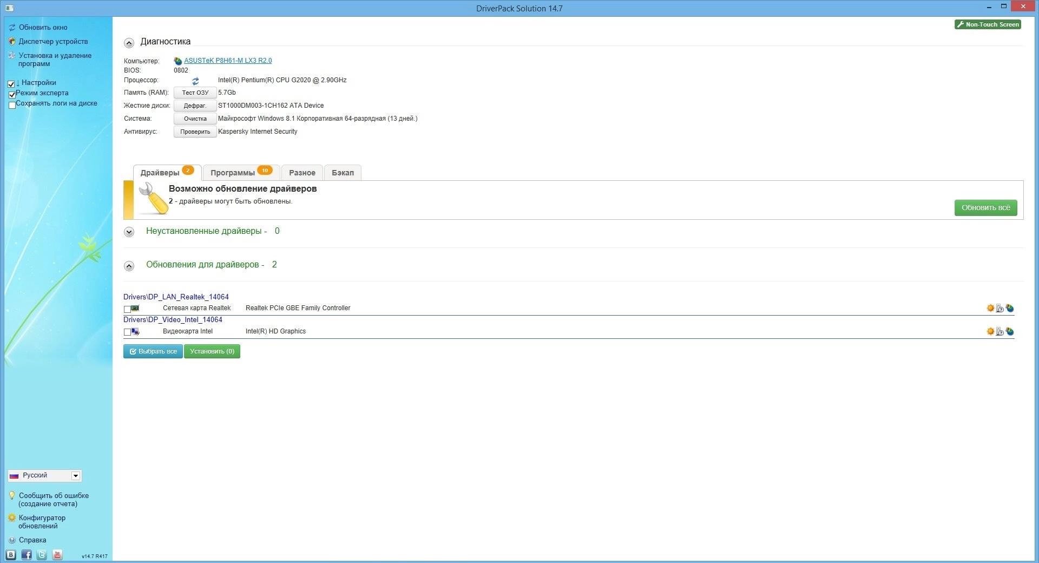Open VKontakte social icon

11,555
